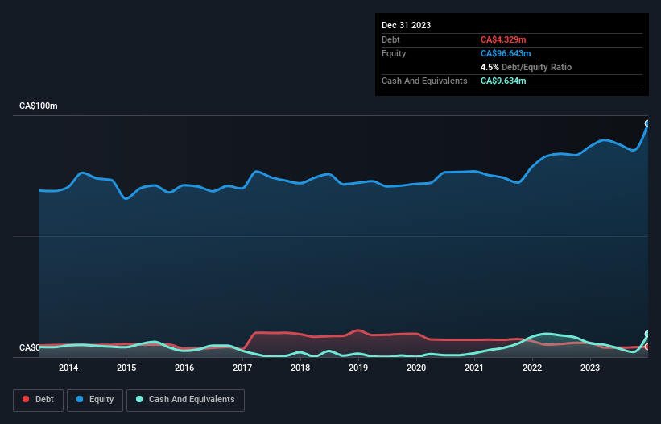The image size is (661, 424).
Task: Click the CA$100m y-axis label
Action: 39,106
